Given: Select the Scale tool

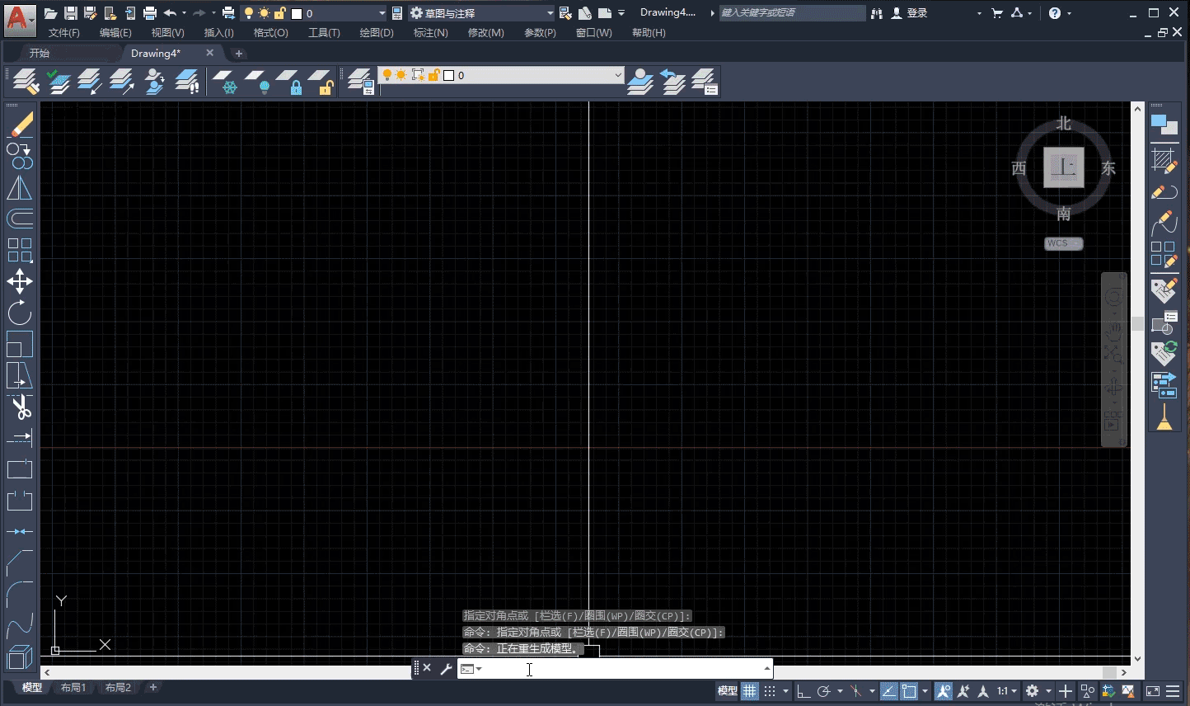Looking at the screenshot, I should [x=20, y=344].
